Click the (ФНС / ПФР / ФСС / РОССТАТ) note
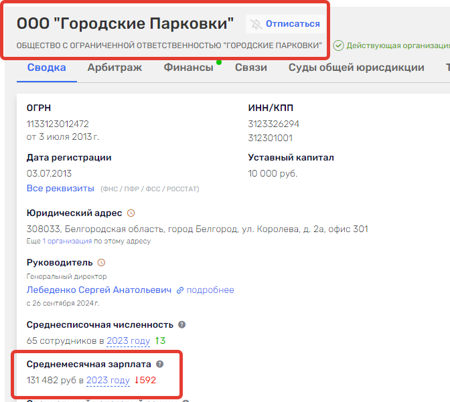450x402 pixels. coord(150,189)
